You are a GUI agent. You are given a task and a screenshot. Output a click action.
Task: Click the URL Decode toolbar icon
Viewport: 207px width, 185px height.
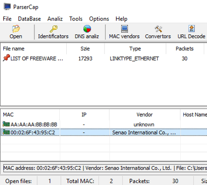tap(191, 29)
